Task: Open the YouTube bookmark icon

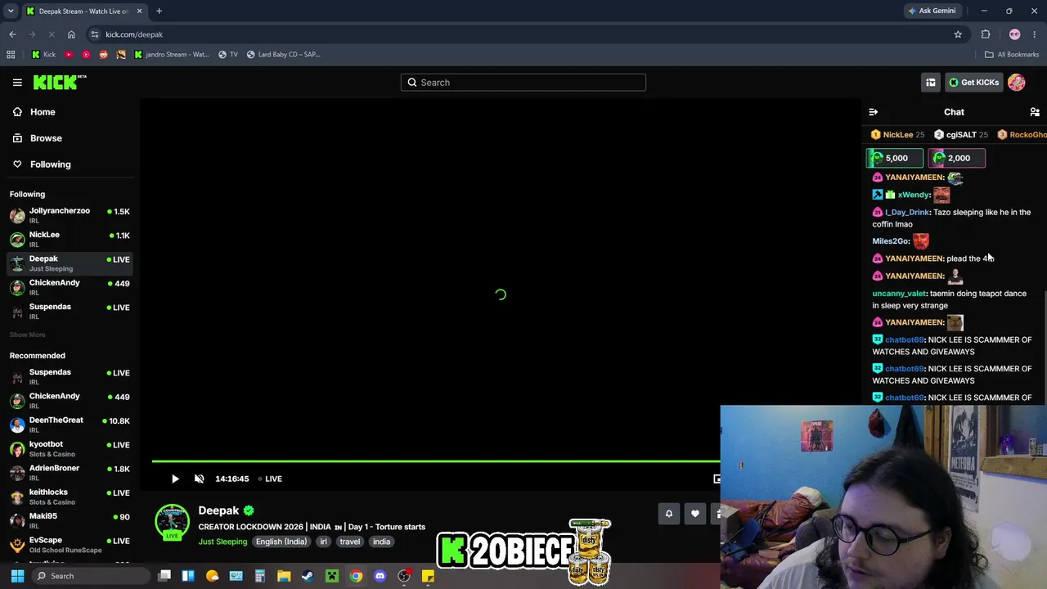Action: (69, 54)
